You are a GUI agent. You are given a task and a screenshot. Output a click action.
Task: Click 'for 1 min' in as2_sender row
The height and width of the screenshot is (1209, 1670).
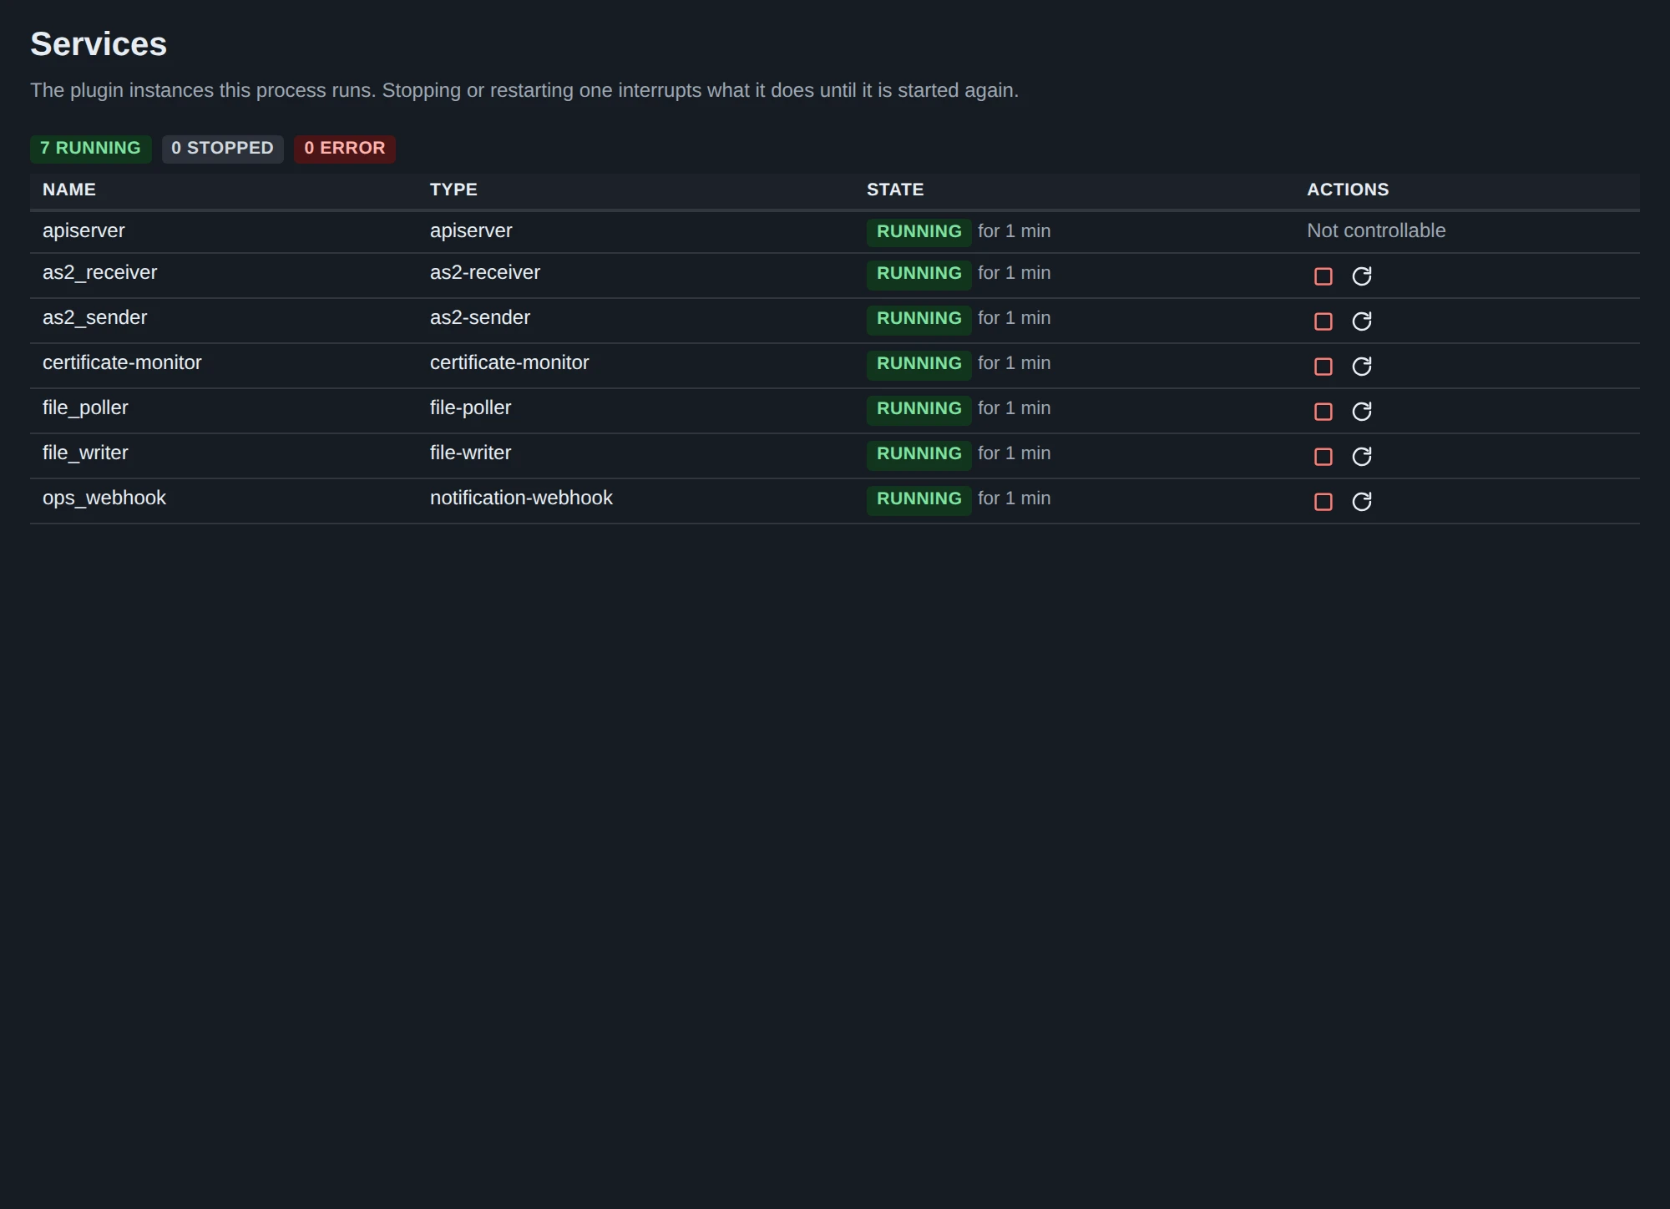click(1014, 318)
